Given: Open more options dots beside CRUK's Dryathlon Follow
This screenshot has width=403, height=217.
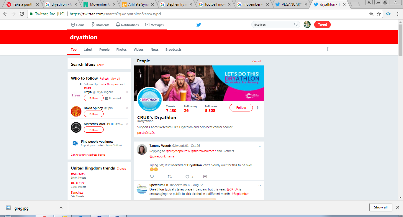Looking at the screenshot, I should coord(258,108).
